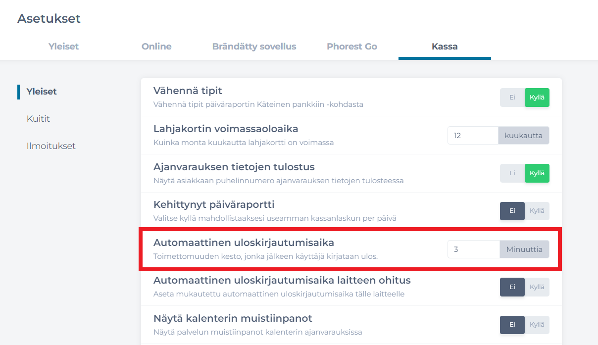Open the Ilmoitukset sidebar section
Viewport: 598px width, 345px height.
coord(51,146)
